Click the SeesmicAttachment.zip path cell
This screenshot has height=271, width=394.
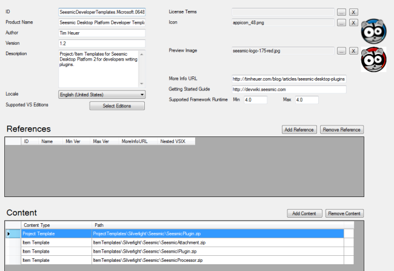click(x=218, y=243)
